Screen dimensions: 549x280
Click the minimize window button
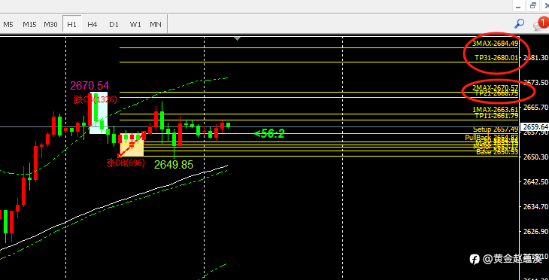518,5
